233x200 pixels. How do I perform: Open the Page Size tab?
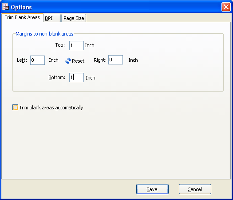74,18
